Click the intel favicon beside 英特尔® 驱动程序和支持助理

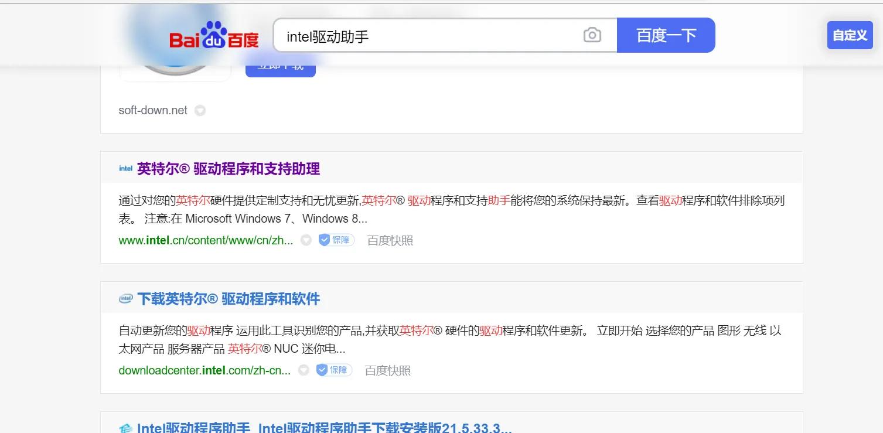point(125,168)
